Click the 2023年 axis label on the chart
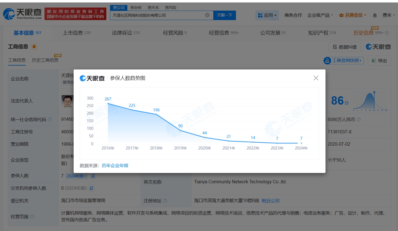 [x=277, y=148]
